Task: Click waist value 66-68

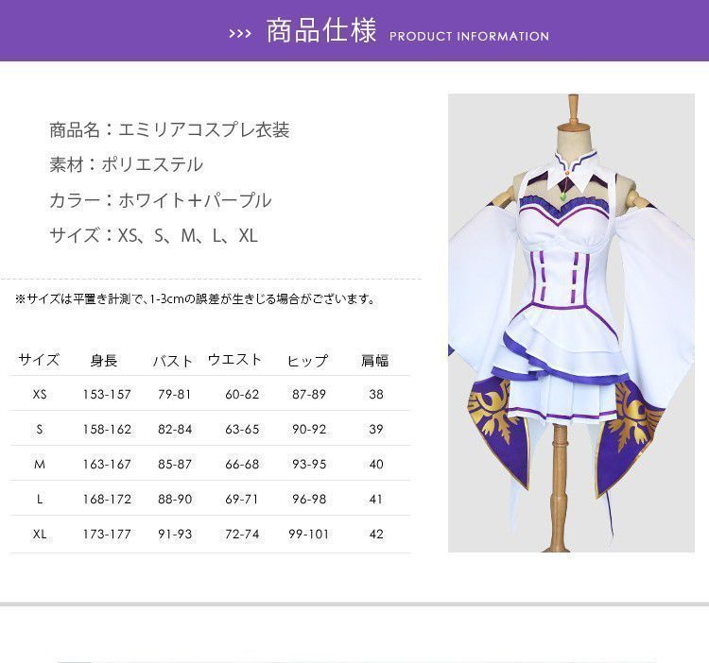Action: click(242, 464)
